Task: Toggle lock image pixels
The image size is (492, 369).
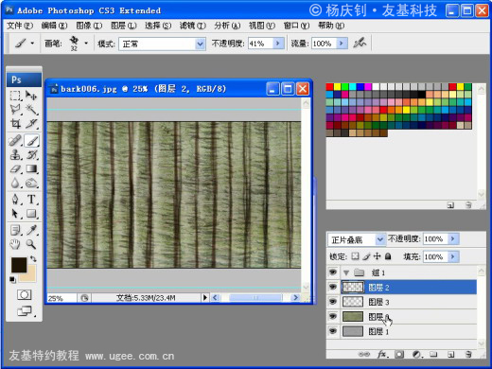Action: (366, 256)
